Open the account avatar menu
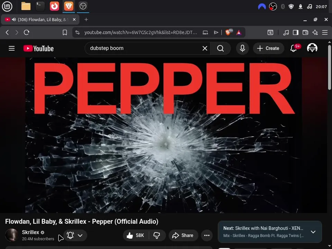The image size is (332, 249). point(312,48)
